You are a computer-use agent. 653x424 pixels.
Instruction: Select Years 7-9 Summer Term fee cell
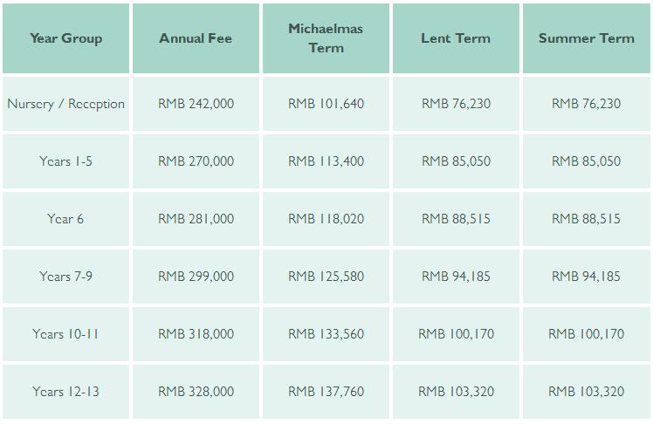[586, 277]
